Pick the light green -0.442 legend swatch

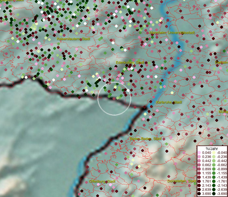coord(214,161)
